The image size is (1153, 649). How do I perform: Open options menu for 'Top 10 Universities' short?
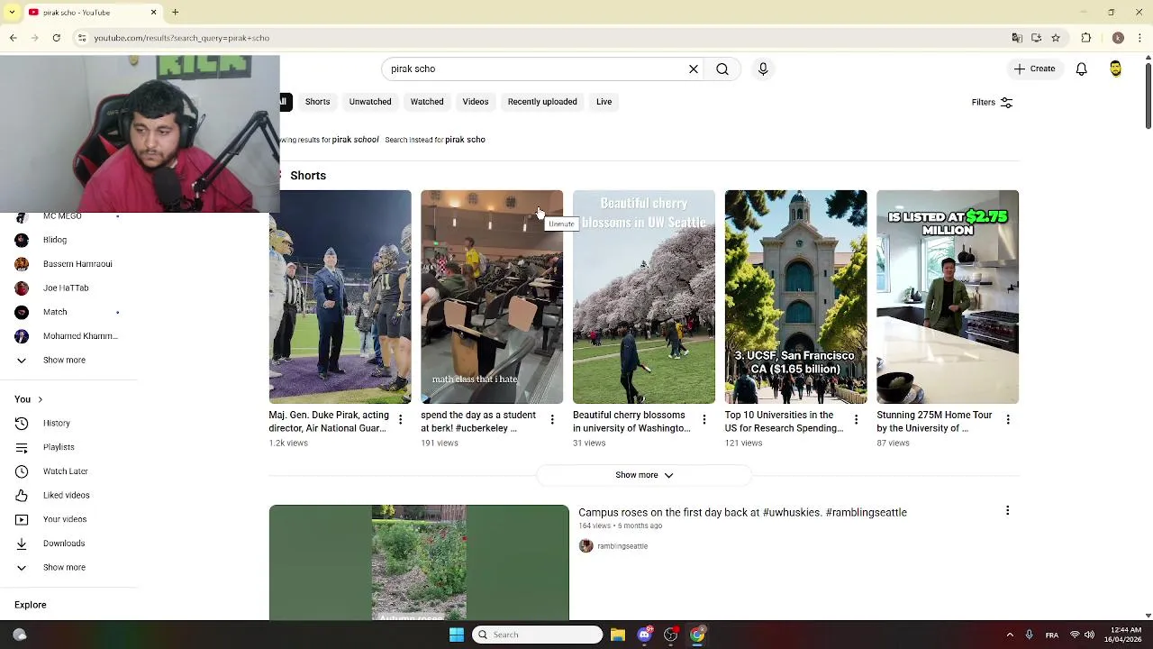(856, 419)
